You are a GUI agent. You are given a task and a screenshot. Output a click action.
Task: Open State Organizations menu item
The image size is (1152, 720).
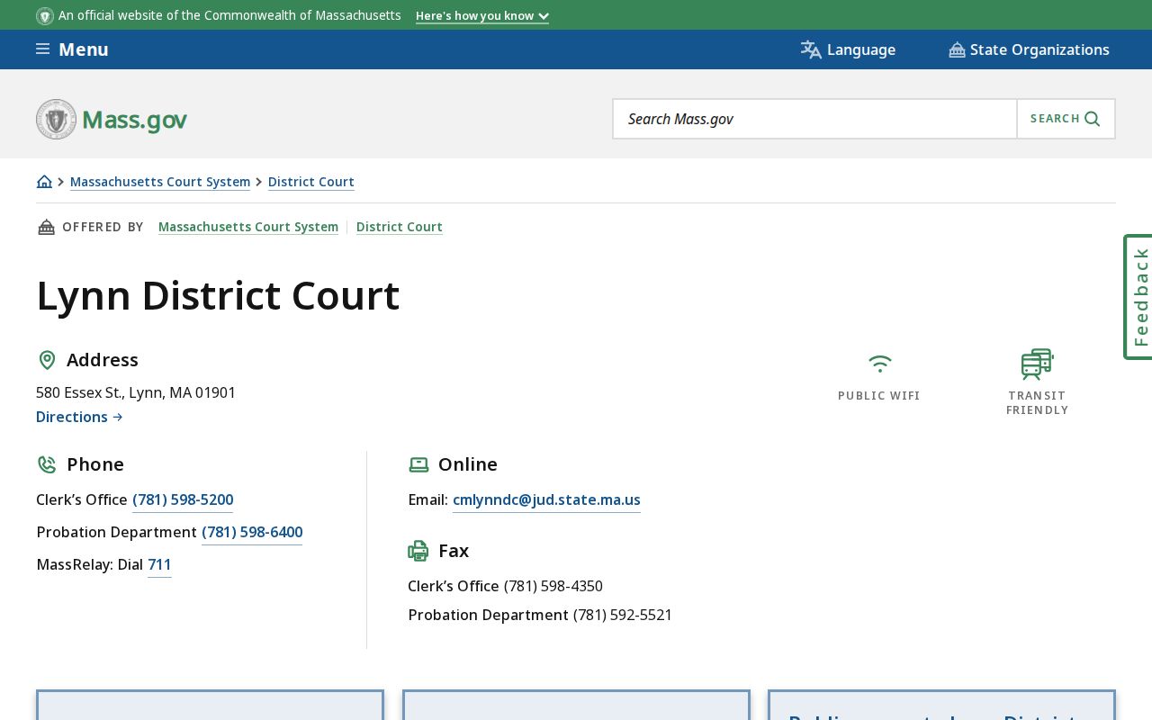[1029, 49]
